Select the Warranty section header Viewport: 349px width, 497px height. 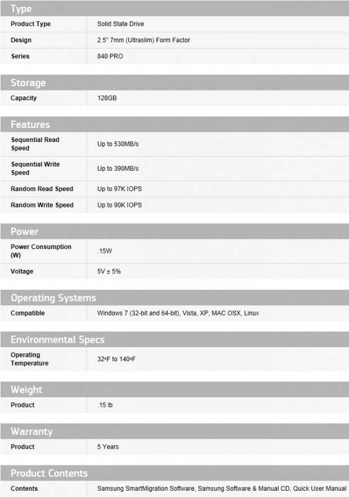click(x=32, y=432)
